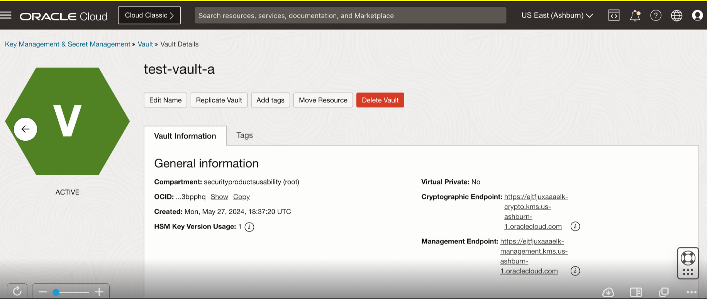Image resolution: width=707 pixels, height=299 pixels.
Task: Open the language globe menu
Action: pyautogui.click(x=676, y=15)
